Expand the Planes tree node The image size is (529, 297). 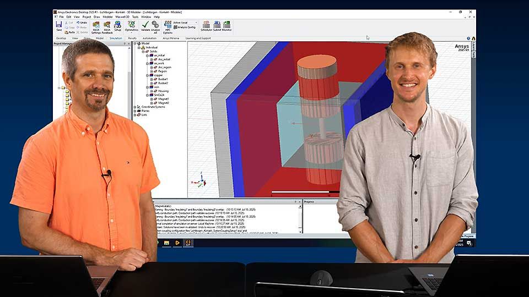pos(136,111)
